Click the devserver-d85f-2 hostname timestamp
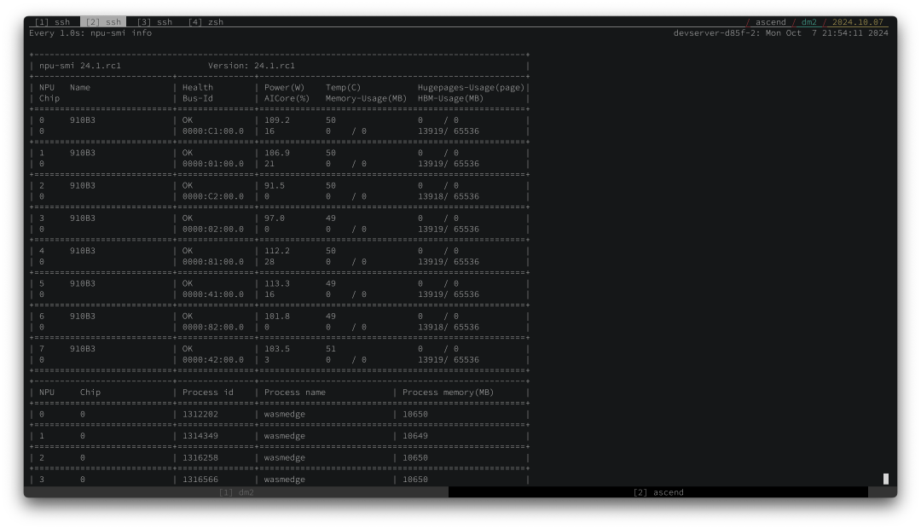 pyautogui.click(x=780, y=33)
